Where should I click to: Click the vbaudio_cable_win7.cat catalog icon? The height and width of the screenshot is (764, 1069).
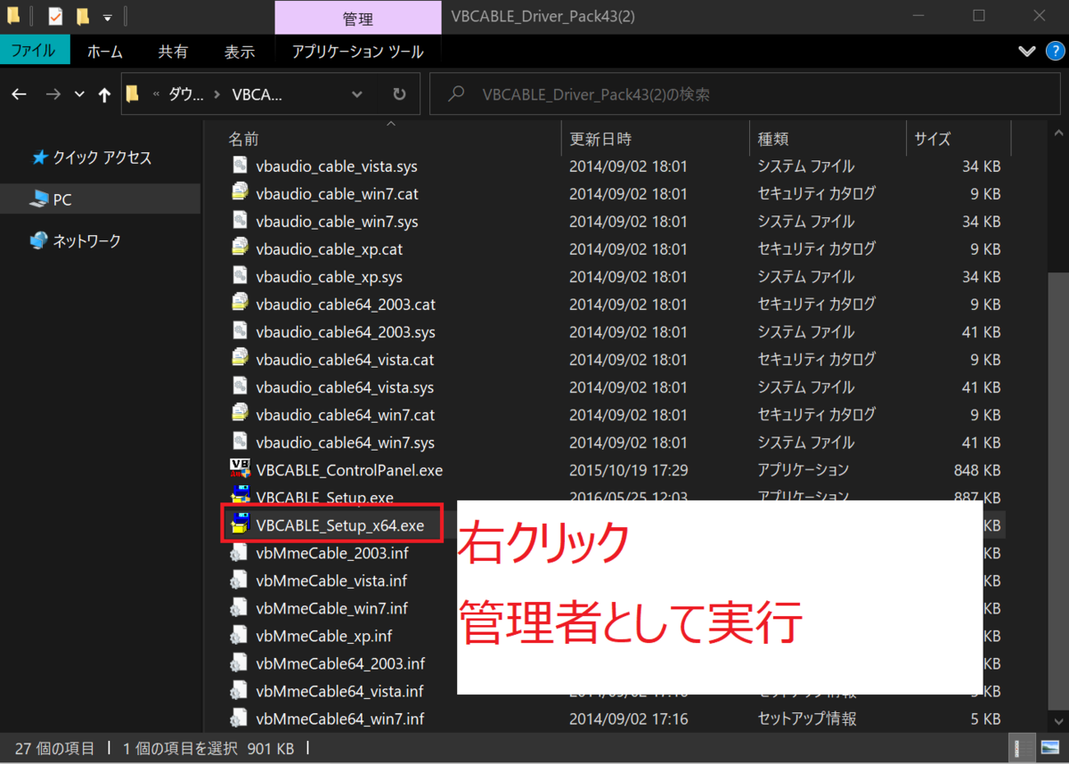pyautogui.click(x=239, y=192)
